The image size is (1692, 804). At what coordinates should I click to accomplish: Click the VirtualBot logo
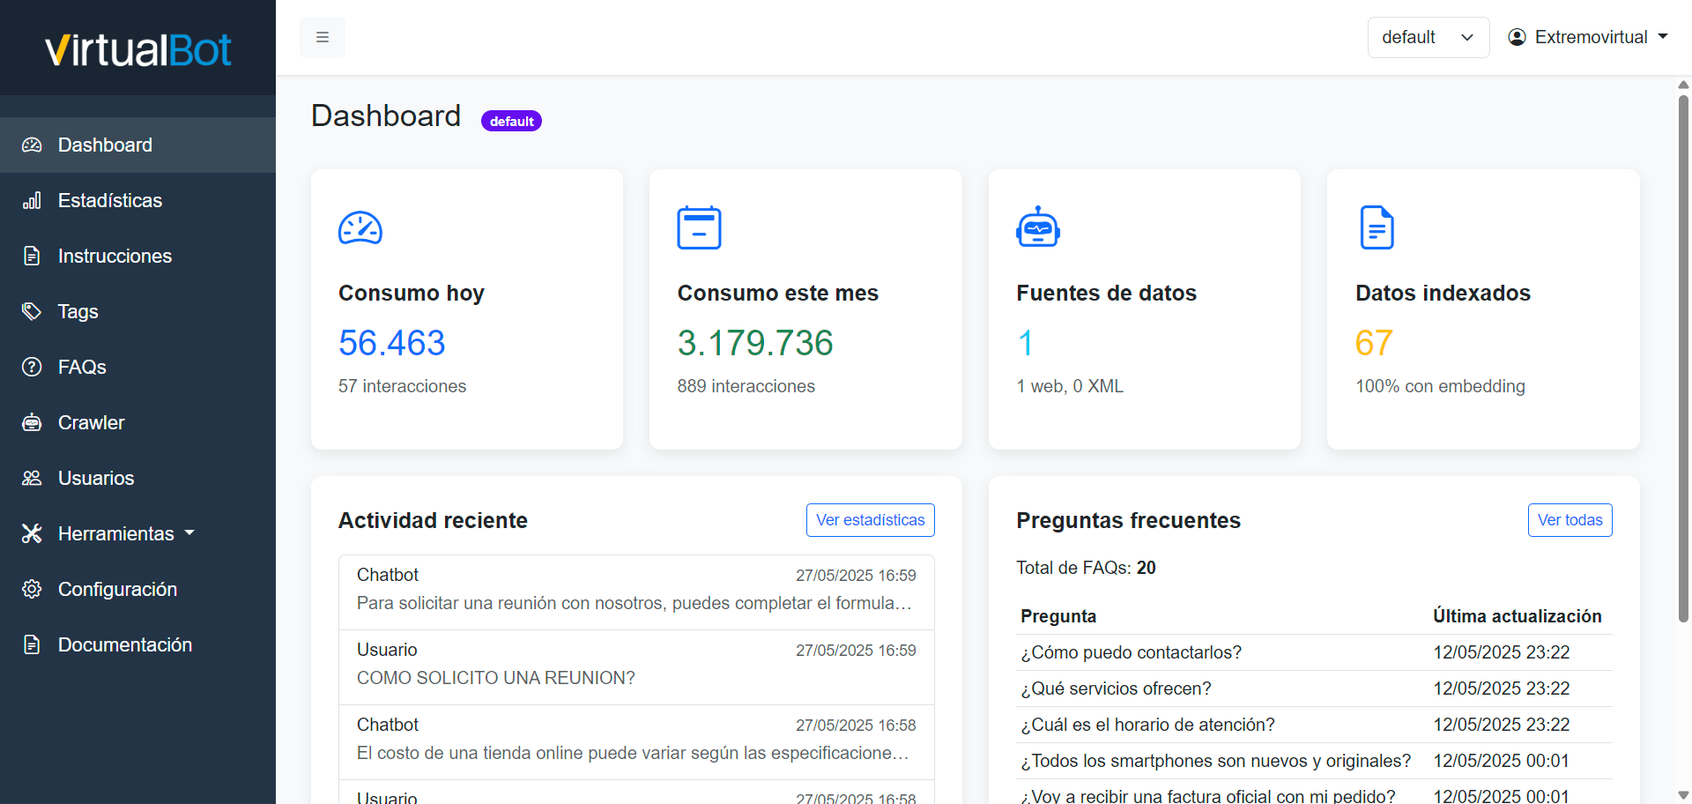coord(137,49)
